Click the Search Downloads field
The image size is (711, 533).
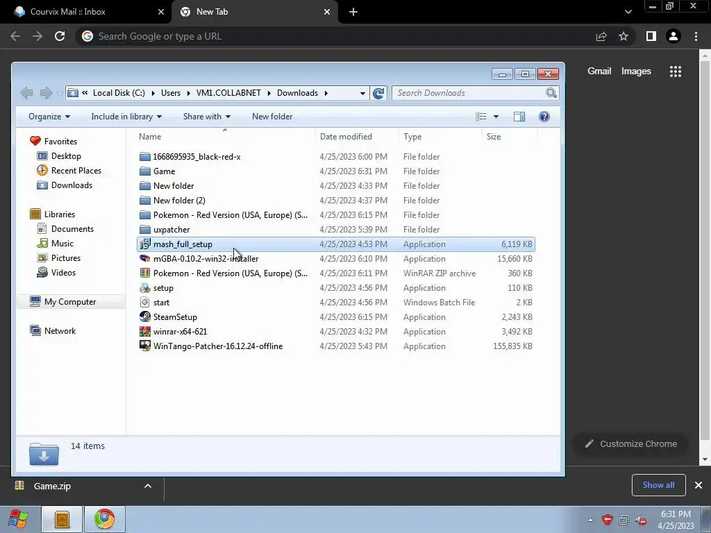pyautogui.click(x=475, y=93)
